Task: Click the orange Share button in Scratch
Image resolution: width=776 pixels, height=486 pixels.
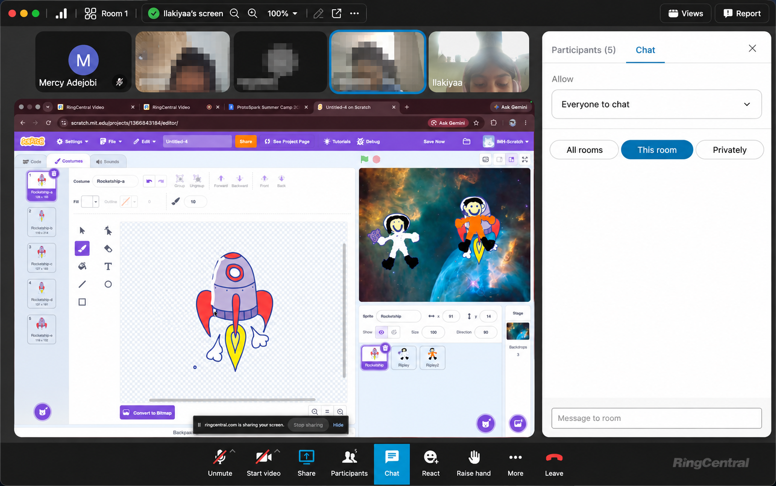Action: tap(246, 142)
